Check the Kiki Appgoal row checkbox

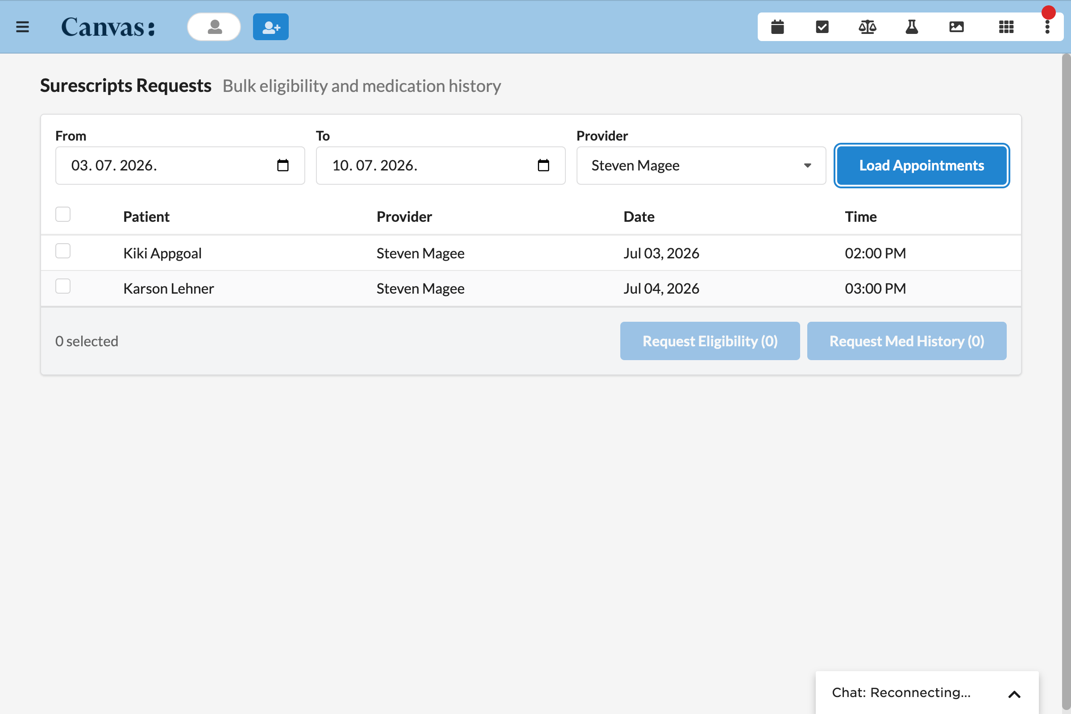click(63, 251)
